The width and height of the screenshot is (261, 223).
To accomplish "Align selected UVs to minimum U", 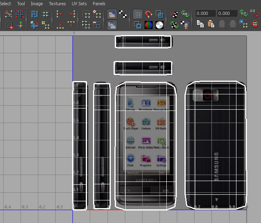I will tap(60, 14).
